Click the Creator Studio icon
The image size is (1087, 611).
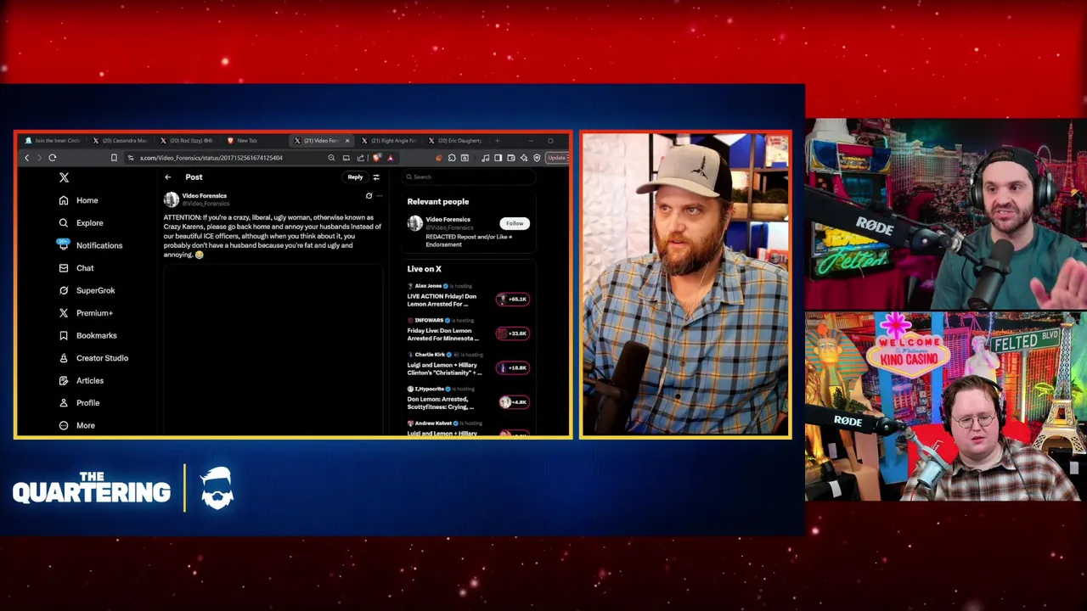(x=64, y=358)
